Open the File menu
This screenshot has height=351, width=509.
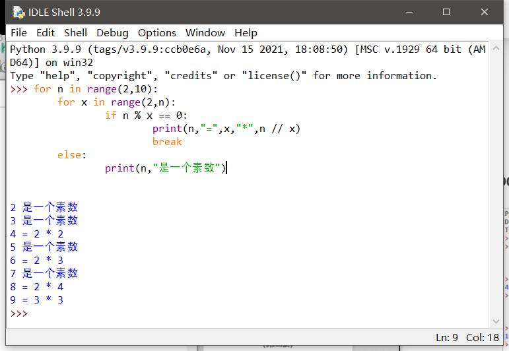[x=18, y=33]
